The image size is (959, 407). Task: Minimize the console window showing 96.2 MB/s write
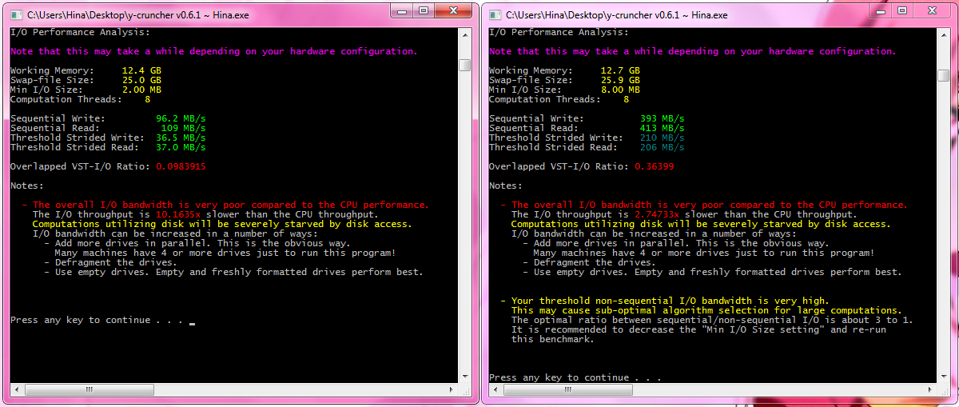click(401, 10)
